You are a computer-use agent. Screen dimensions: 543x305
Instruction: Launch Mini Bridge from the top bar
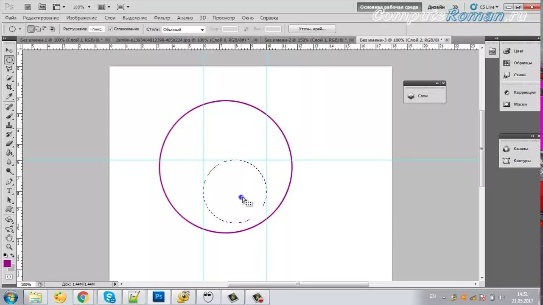tap(42, 7)
